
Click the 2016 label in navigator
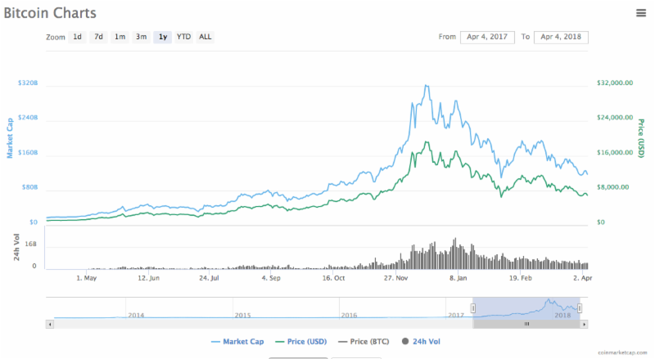(350, 315)
